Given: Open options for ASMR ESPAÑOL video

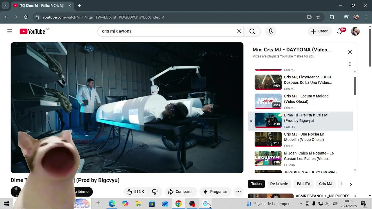Looking at the screenshot, I should click(x=355, y=197).
